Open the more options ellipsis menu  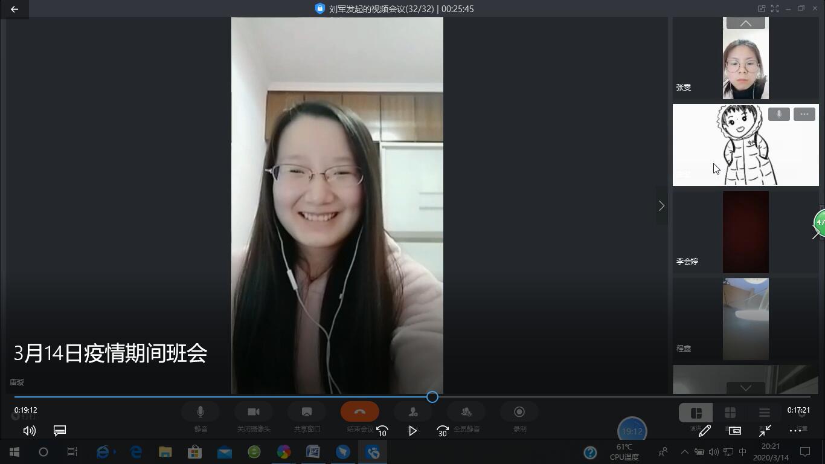click(x=795, y=431)
